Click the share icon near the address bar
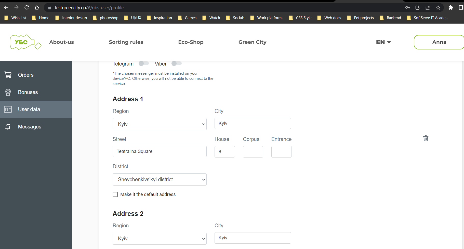The width and height of the screenshot is (464, 249). (428, 8)
